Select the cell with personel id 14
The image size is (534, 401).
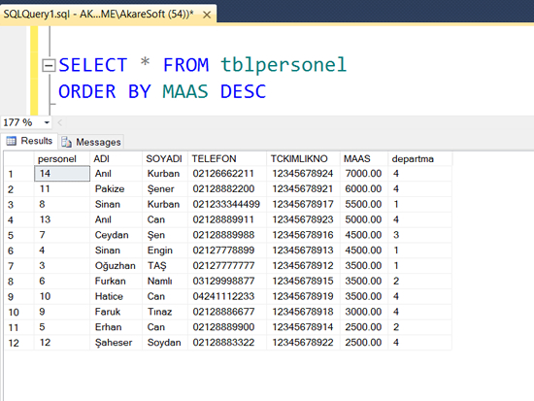[62, 174]
